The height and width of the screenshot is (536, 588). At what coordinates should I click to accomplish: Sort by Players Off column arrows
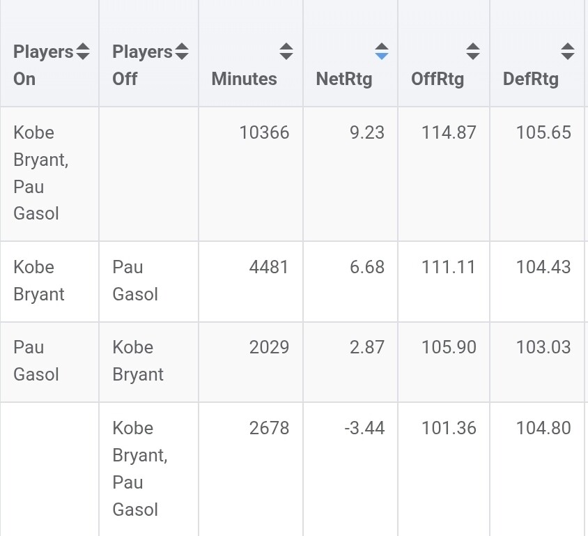182,52
